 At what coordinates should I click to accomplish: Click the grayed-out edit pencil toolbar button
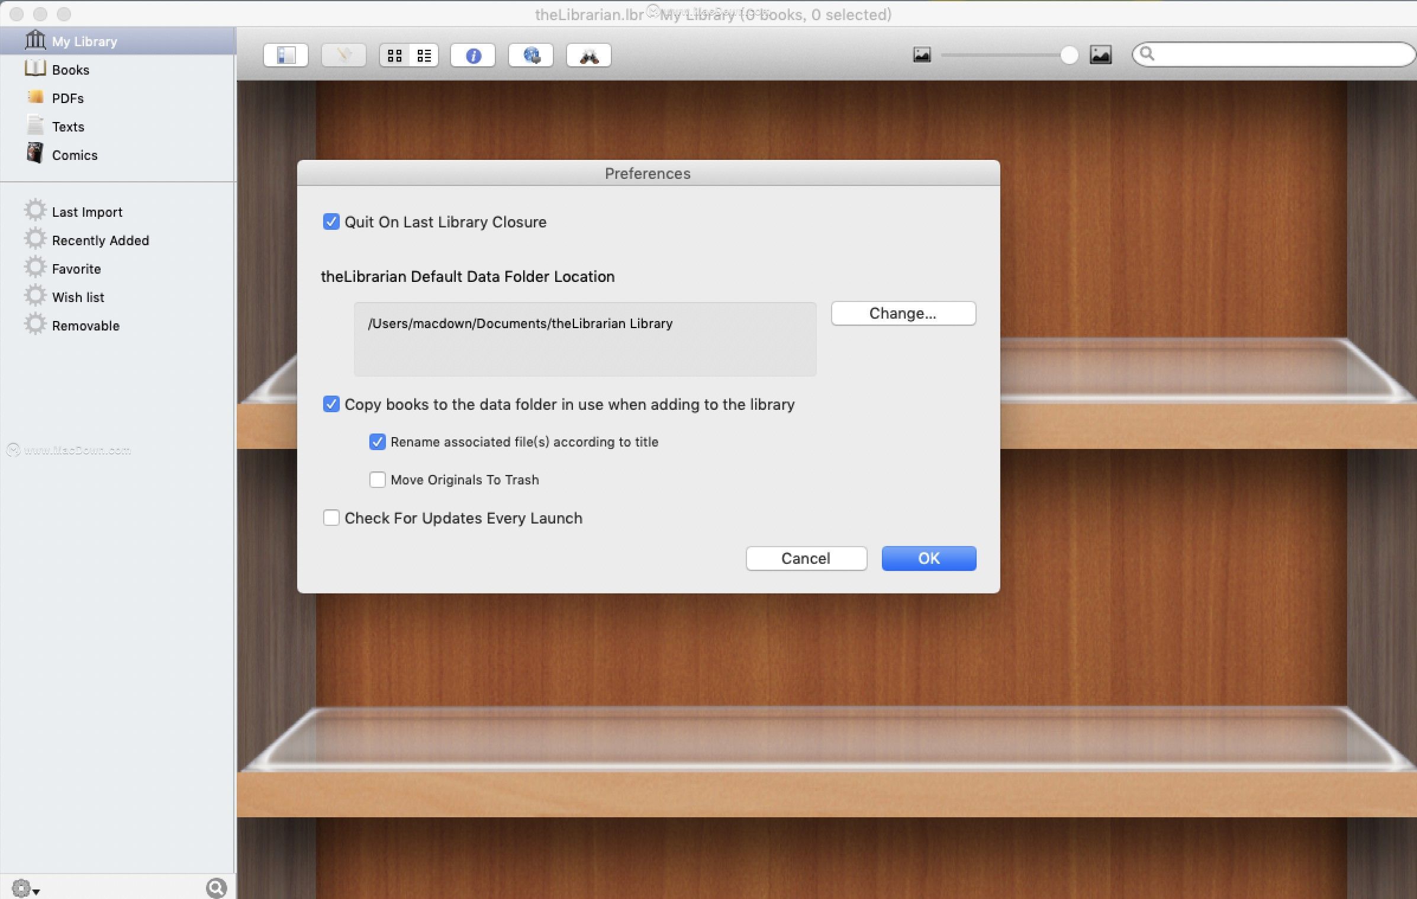coord(343,56)
